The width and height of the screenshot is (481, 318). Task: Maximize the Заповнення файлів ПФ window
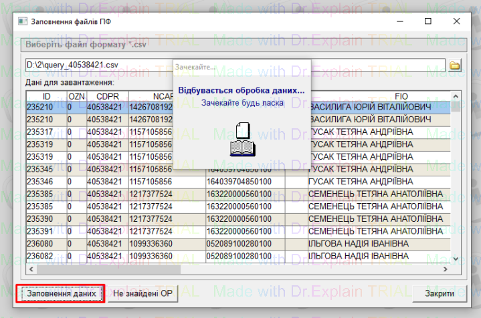coord(428,21)
